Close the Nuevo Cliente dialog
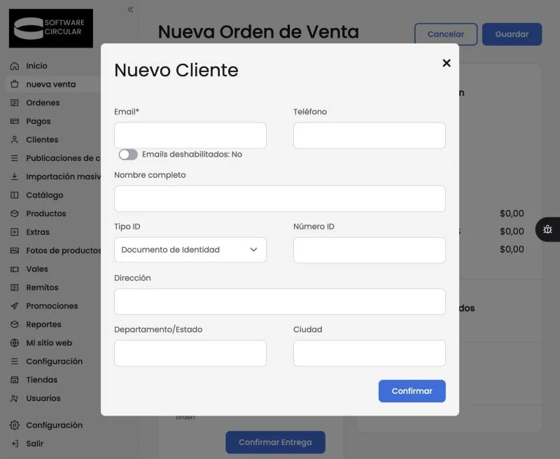The image size is (560, 459). point(447,63)
